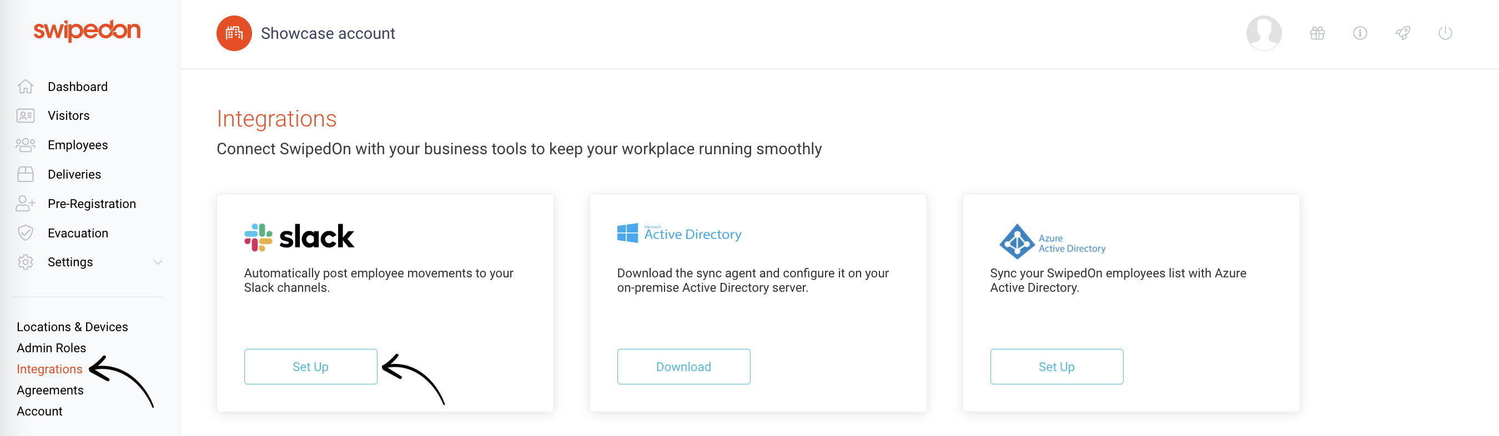Click the Deliveries box icon

tap(26, 174)
